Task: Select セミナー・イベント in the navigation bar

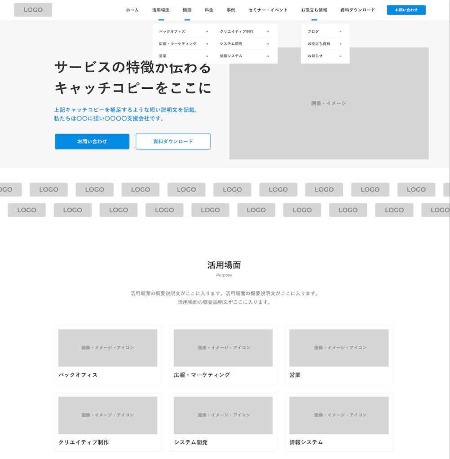Action: (x=268, y=10)
